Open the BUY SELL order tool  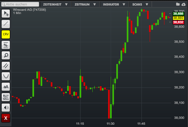pyautogui.click(x=6, y=97)
